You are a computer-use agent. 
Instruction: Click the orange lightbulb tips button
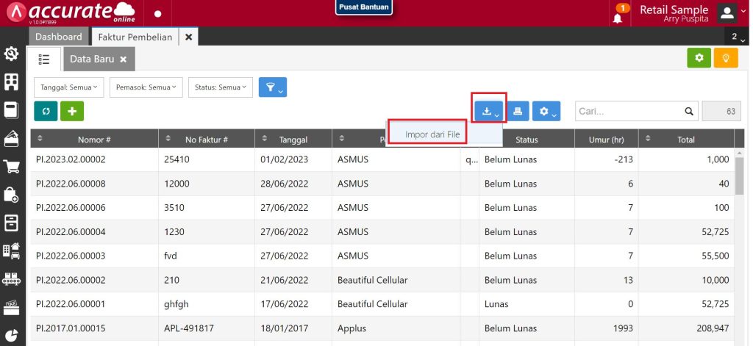(x=725, y=57)
